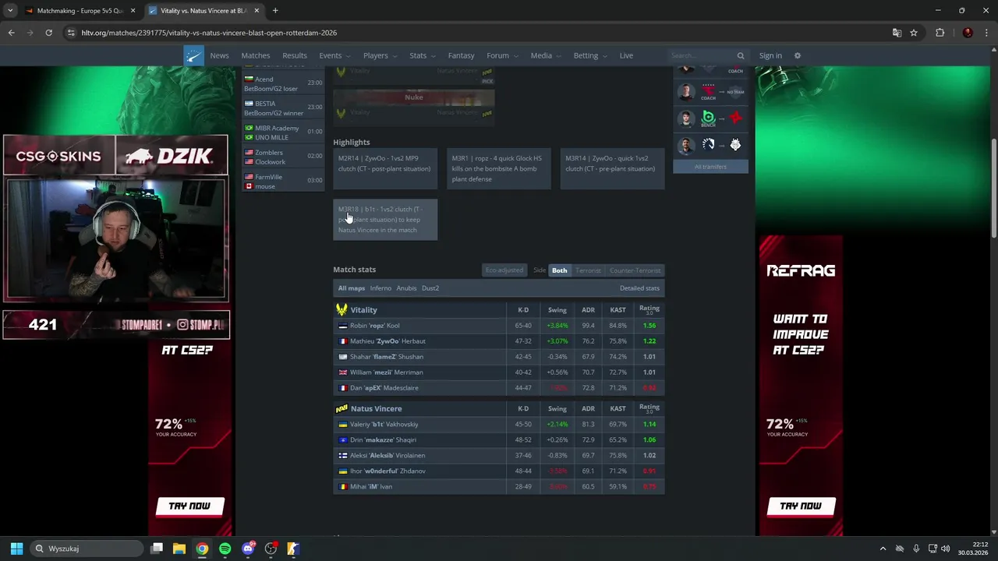Select Both sides filter
The width and height of the screenshot is (998, 561).
(560, 270)
